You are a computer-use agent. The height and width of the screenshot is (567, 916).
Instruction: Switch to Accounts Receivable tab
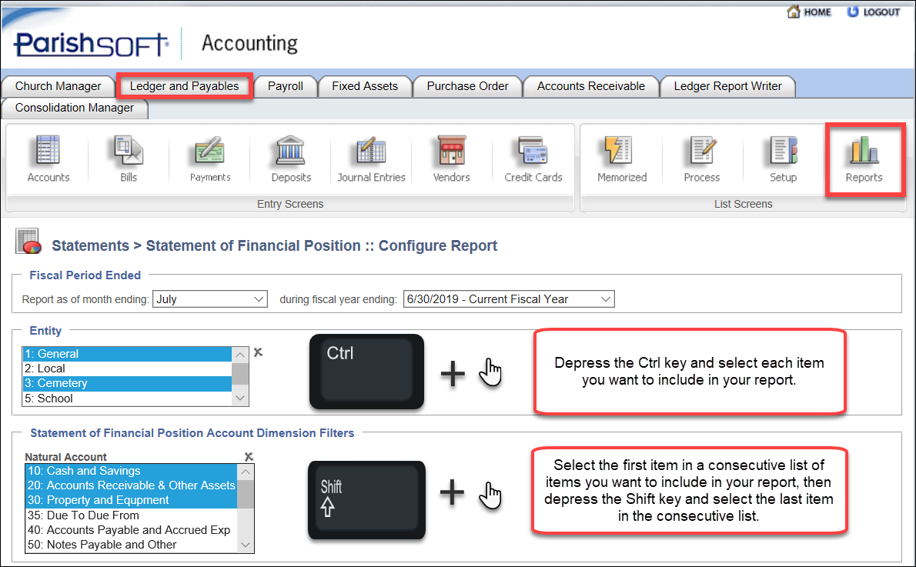click(590, 86)
